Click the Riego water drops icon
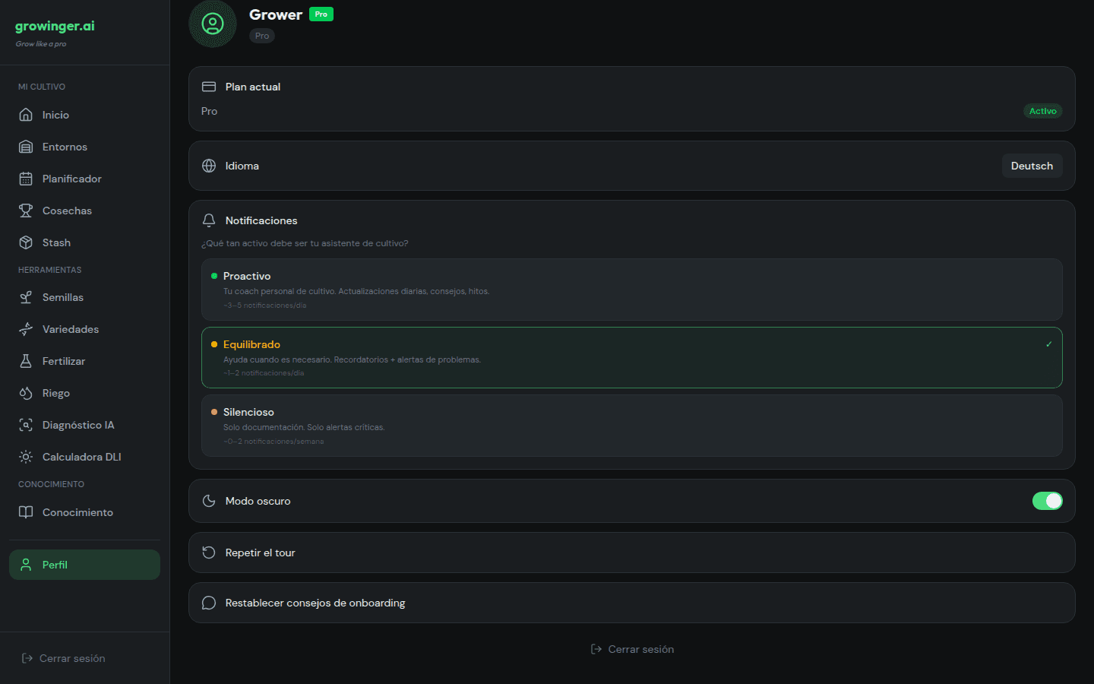This screenshot has height=684, width=1094. (x=26, y=393)
